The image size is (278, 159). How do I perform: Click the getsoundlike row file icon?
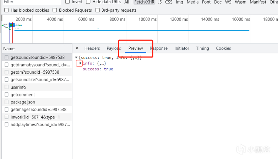pyautogui.click(x=6, y=80)
